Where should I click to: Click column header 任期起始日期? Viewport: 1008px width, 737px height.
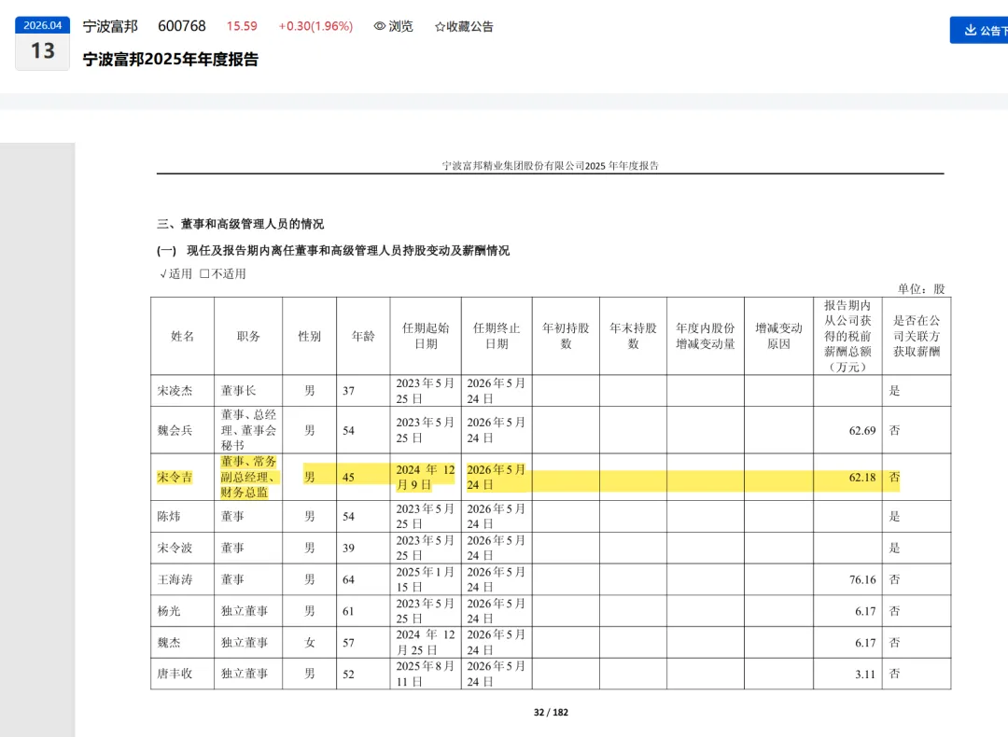pyautogui.click(x=426, y=336)
